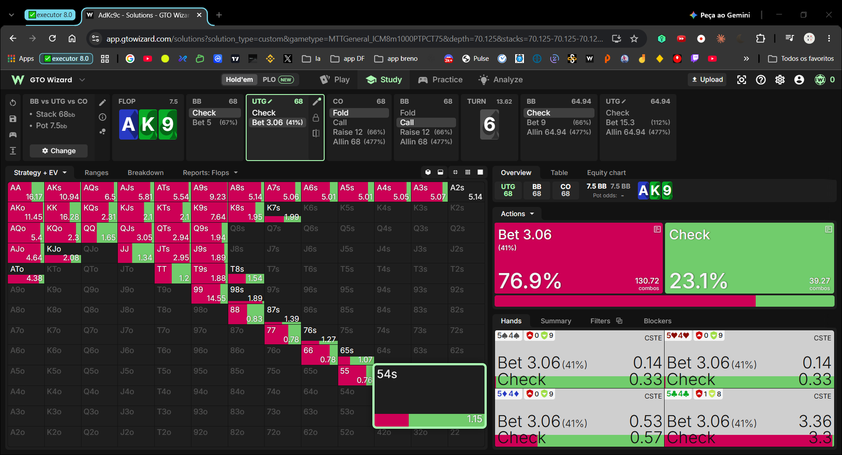Show more bookmarks with the double chevron
Viewport: 842px width, 455px height.
point(746,59)
